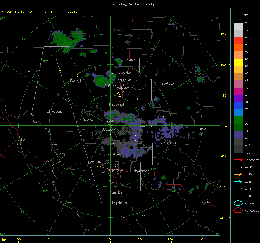Click the yellow diamond marker south of RedDeer
Viewport: 260px width, 243px height.
(x=119, y=94)
